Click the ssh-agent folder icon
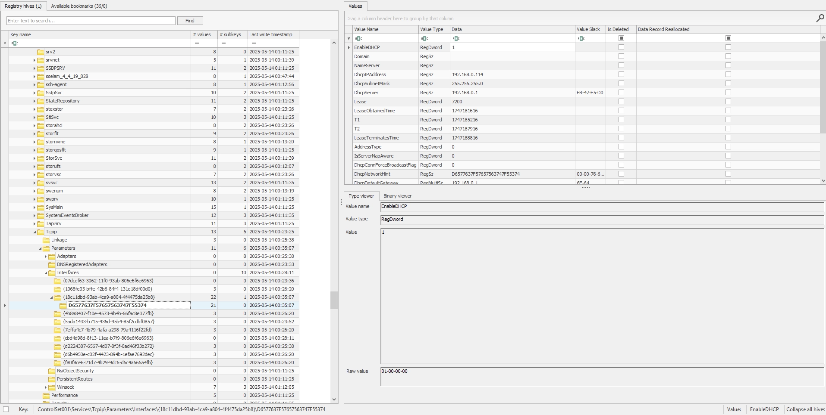This screenshot has height=415, width=826. [41, 85]
